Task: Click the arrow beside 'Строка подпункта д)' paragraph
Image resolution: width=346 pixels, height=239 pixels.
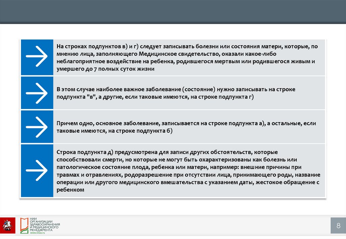Action: pyautogui.click(x=37, y=170)
